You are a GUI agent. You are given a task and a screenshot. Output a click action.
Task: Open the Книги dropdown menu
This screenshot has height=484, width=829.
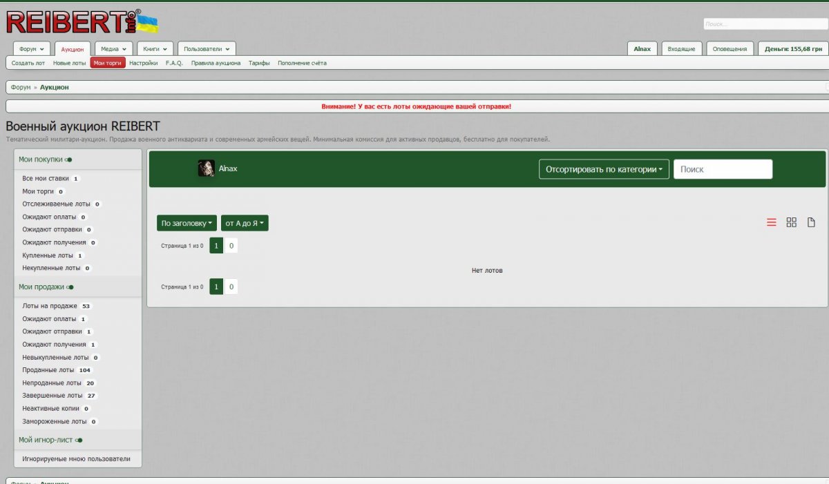click(x=155, y=49)
